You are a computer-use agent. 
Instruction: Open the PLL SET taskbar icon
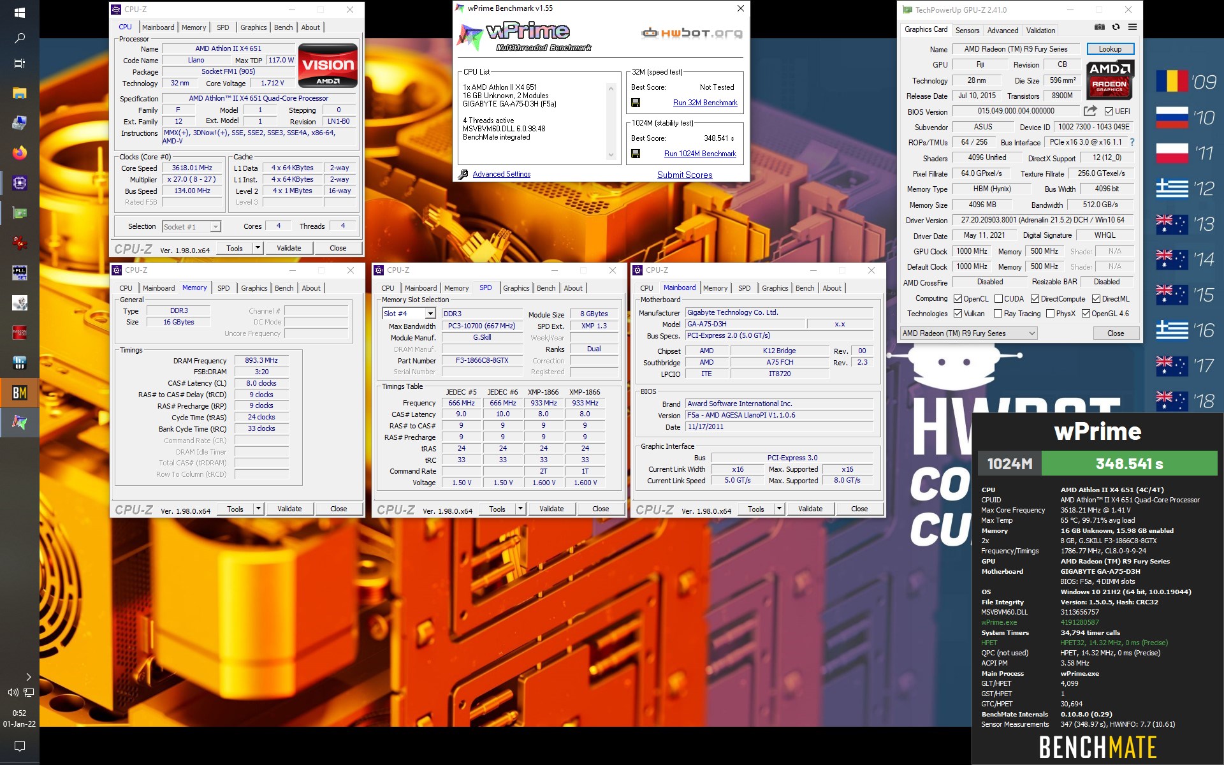[20, 273]
